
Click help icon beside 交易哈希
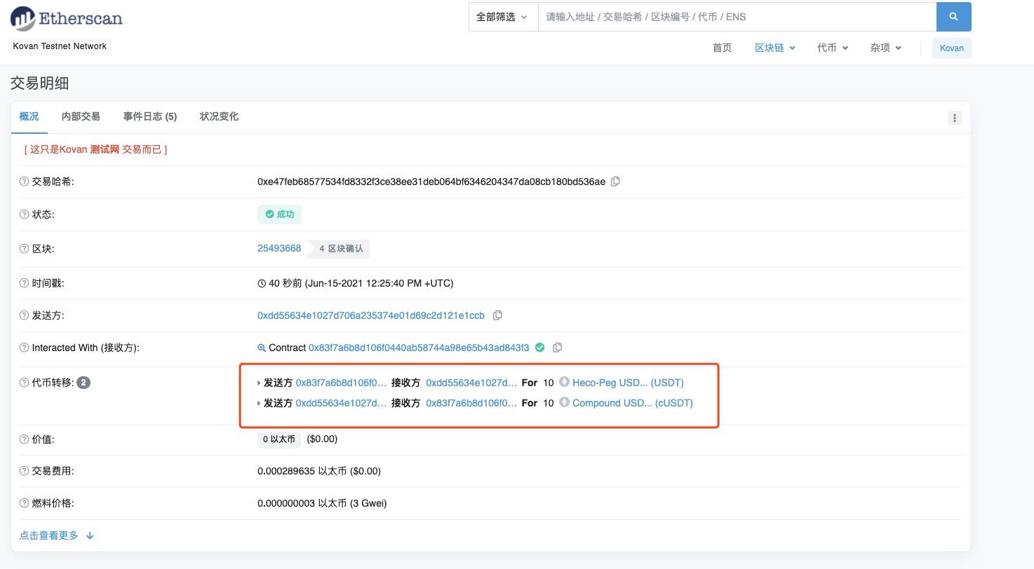coord(25,181)
